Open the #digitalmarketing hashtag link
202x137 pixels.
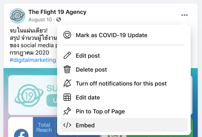click(33, 60)
